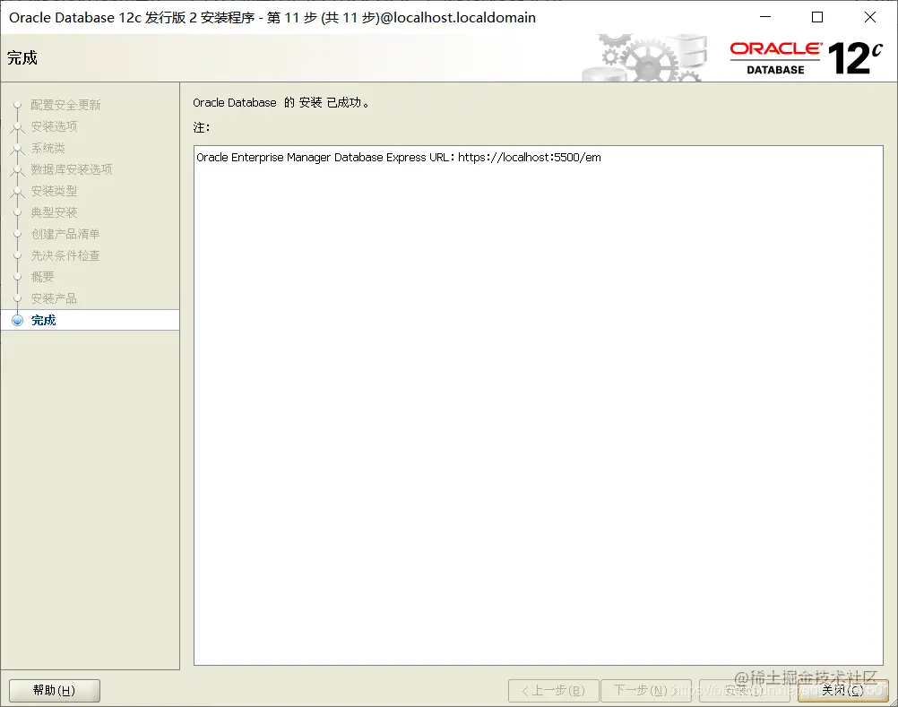The height and width of the screenshot is (707, 898).
Task: Select the 先决条件检查 step
Action: point(65,255)
